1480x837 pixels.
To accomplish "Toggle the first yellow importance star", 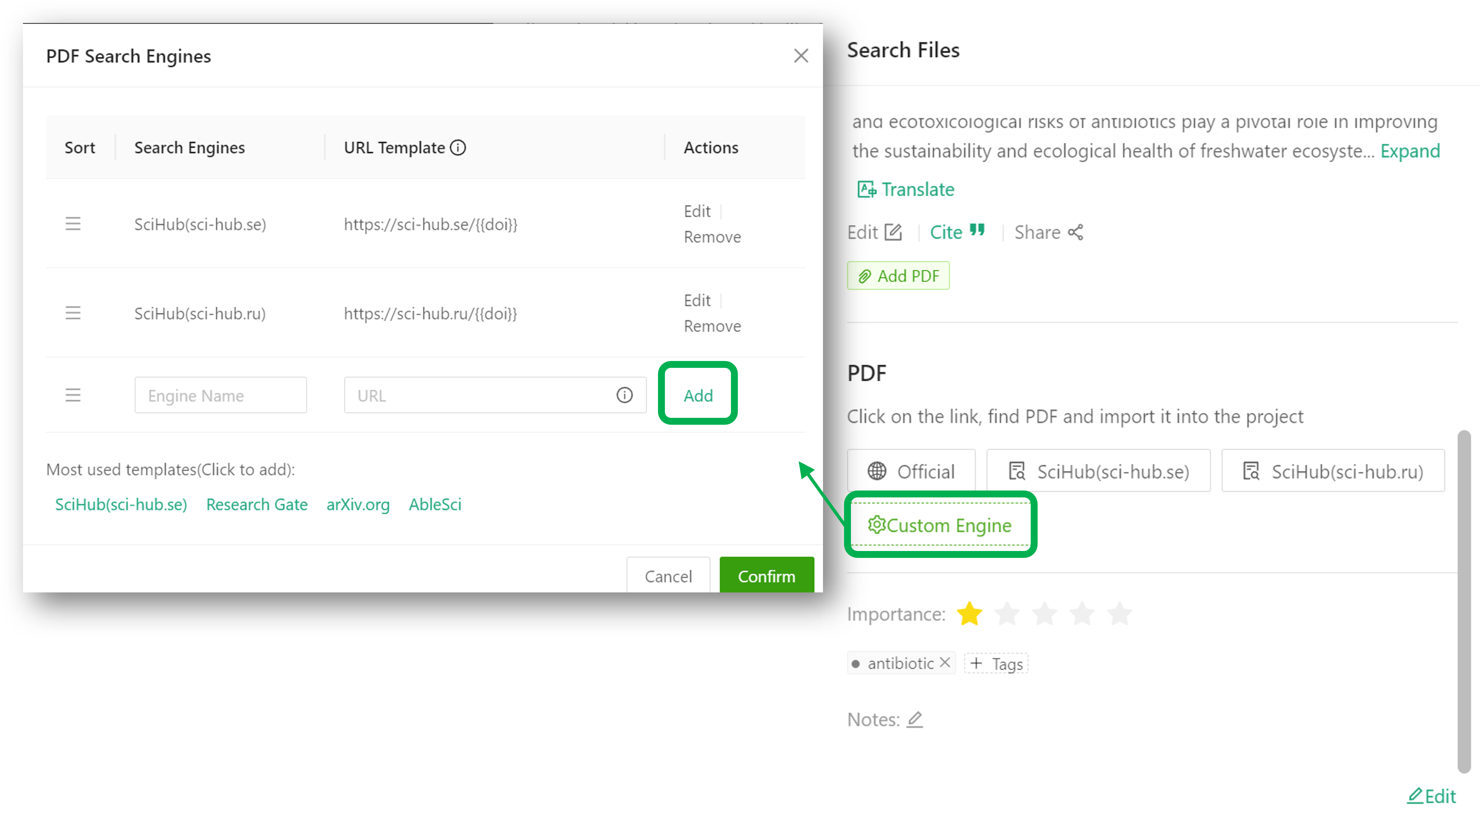I will pos(969,613).
